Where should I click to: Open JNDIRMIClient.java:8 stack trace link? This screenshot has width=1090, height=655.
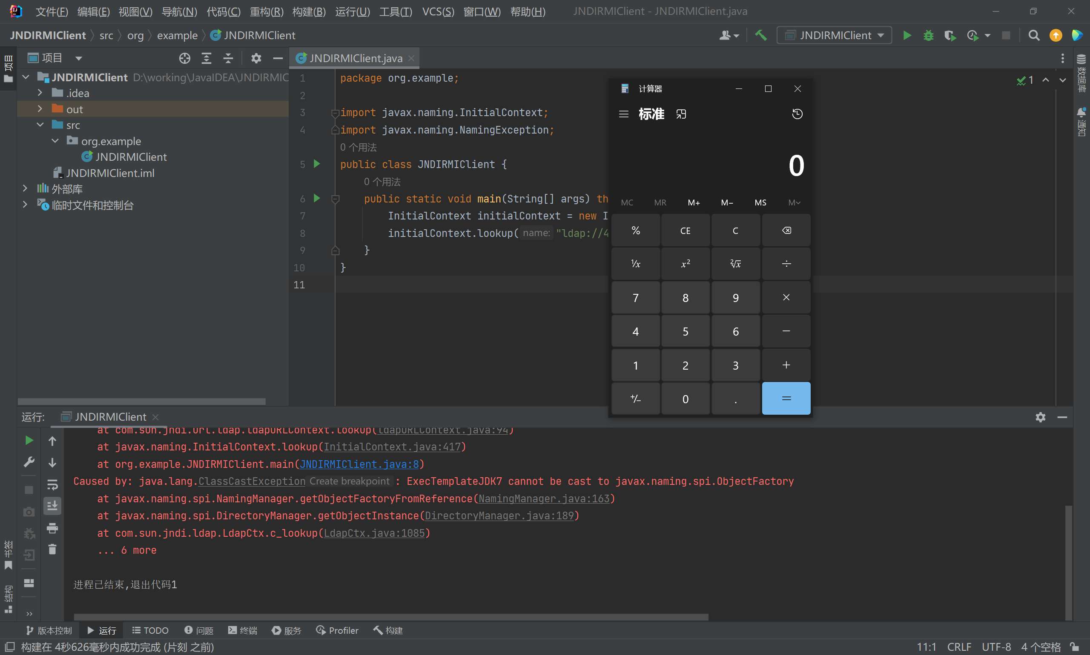click(359, 464)
